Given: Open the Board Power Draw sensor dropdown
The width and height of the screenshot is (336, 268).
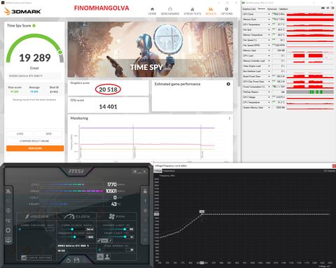Looking at the screenshot, I should pyautogui.click(x=269, y=76).
